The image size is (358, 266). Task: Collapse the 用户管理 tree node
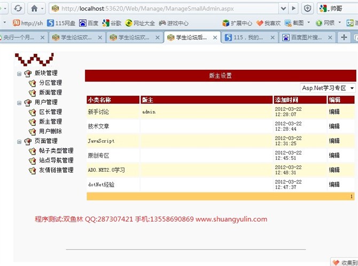(19, 103)
